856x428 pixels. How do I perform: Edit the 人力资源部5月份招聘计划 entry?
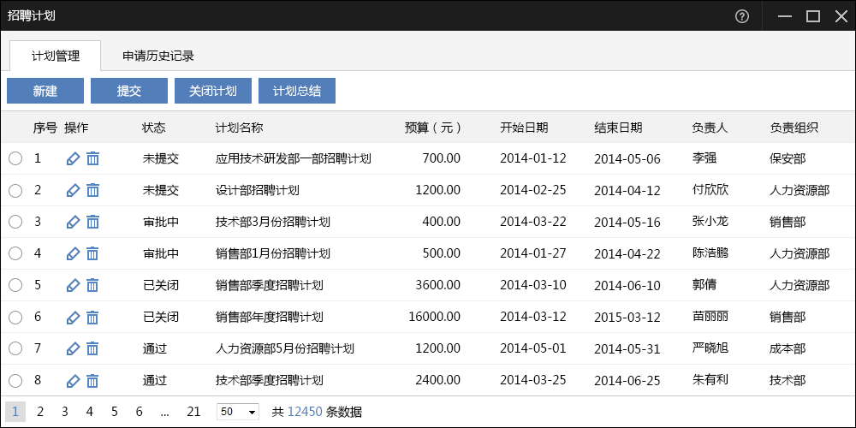click(x=73, y=348)
